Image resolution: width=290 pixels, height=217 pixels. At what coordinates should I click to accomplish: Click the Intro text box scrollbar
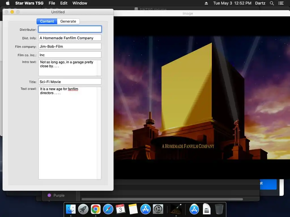pyautogui.click(x=99, y=68)
